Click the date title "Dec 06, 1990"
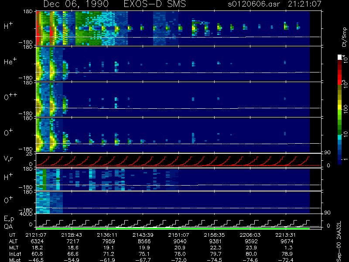The width and height of the screenshot is (349, 262). pyautogui.click(x=76, y=4)
